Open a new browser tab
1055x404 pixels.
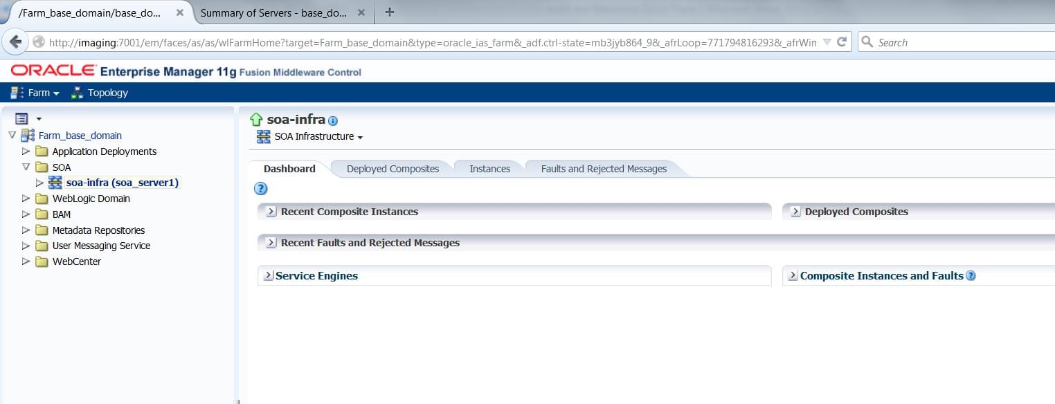coord(390,12)
